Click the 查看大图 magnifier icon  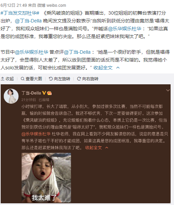(x=23, y=79)
